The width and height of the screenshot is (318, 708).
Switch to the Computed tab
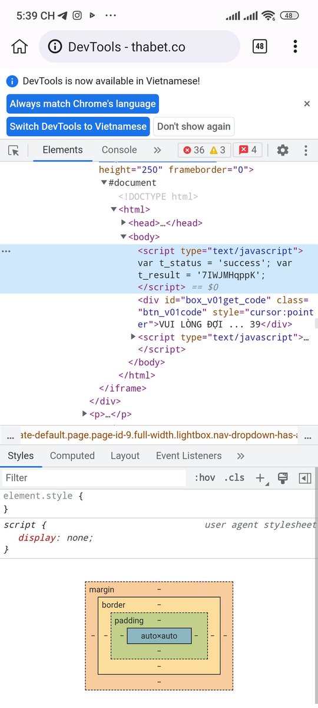pos(72,456)
